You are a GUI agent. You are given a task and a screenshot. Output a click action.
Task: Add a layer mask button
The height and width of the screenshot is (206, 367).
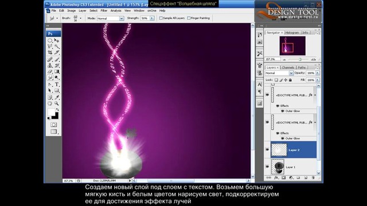284,178
